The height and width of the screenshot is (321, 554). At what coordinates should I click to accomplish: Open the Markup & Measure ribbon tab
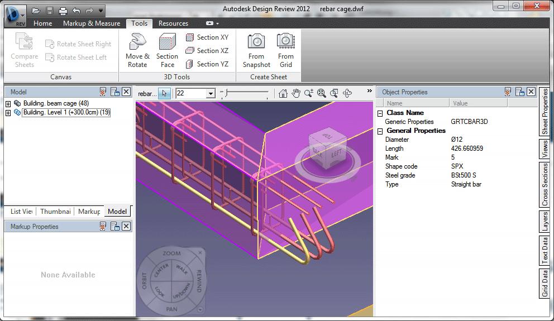pyautogui.click(x=92, y=23)
